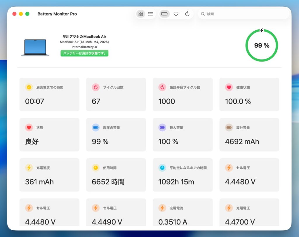299x237 pixels.
Task: Click the blue battery icon for 現在の容量
Action: pyautogui.click(x=95, y=128)
